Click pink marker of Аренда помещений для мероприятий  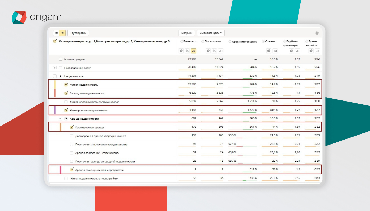(x=61, y=170)
